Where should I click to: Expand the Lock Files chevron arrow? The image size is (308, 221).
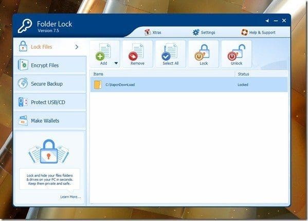[x=77, y=47]
